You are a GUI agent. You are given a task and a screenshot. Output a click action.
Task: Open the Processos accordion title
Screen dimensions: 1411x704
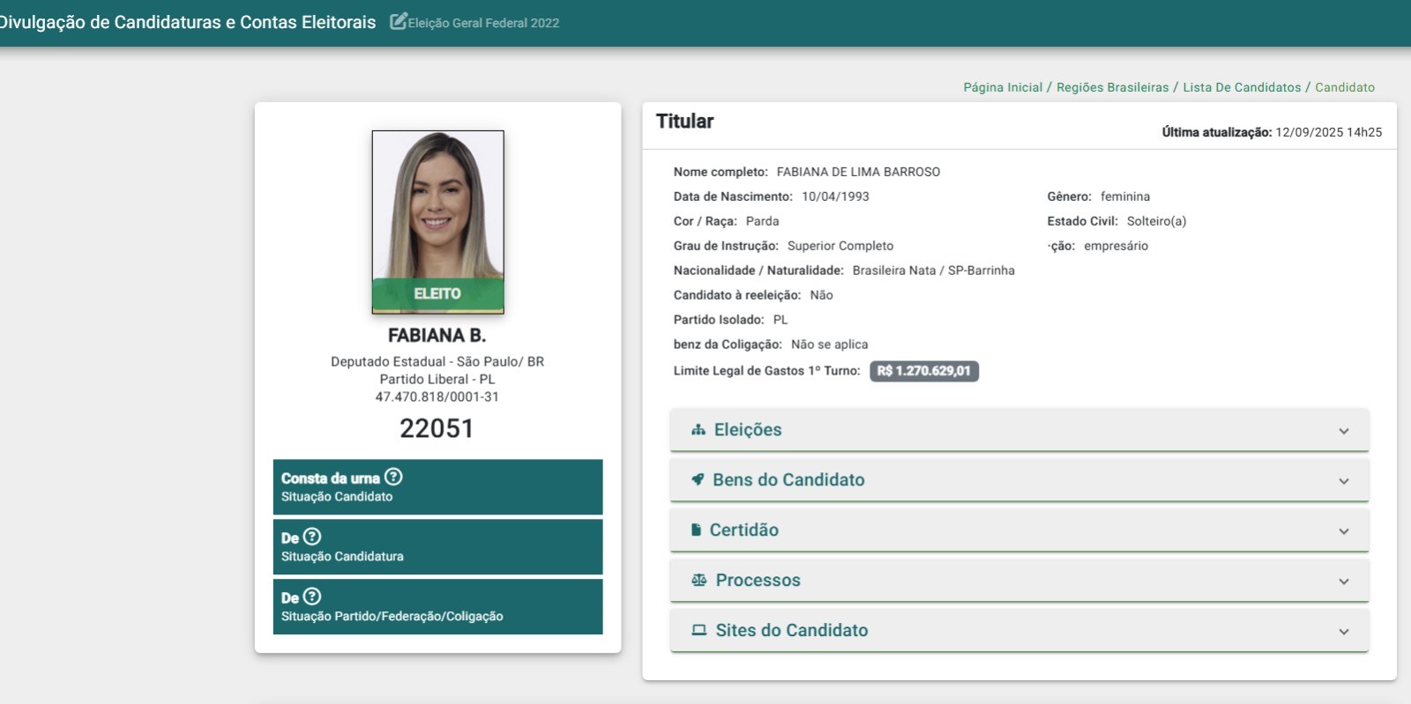point(758,580)
